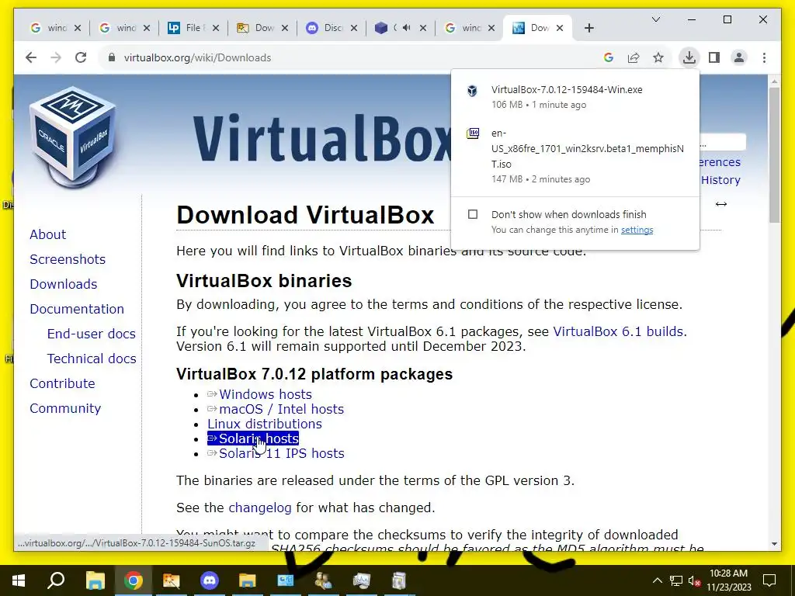Open the downloaded VirtualBox-7.0.12-159484-Win.exe file
This screenshot has height=596, width=795.
tap(575, 97)
